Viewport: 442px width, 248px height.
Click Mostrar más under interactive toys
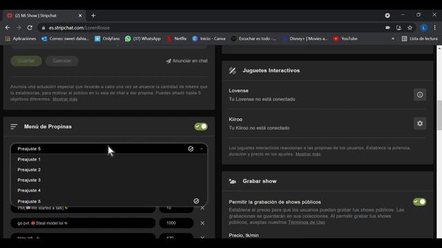tap(308, 154)
